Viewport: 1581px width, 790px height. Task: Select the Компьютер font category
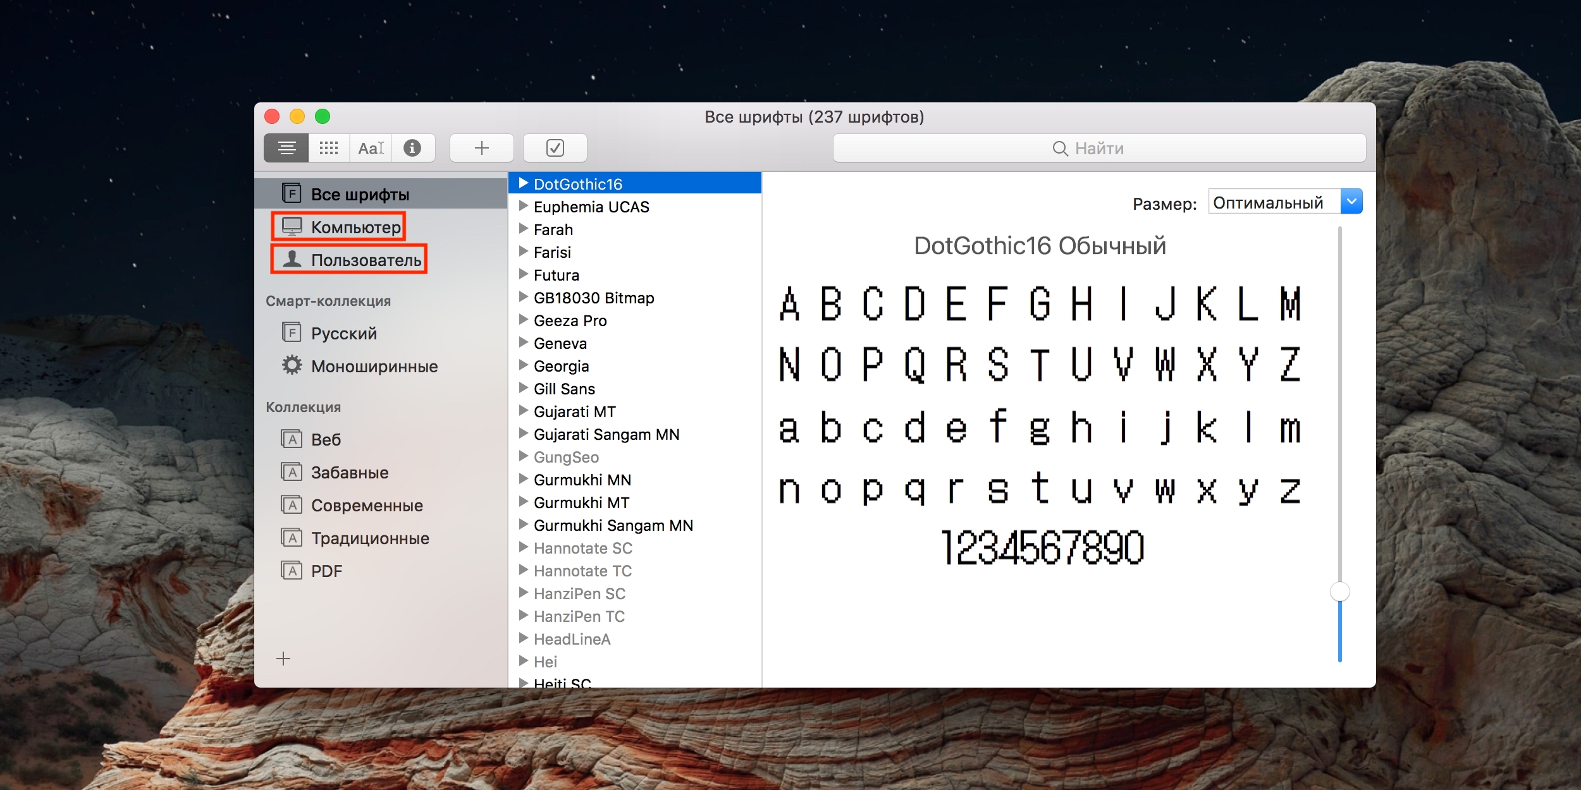tap(381, 227)
